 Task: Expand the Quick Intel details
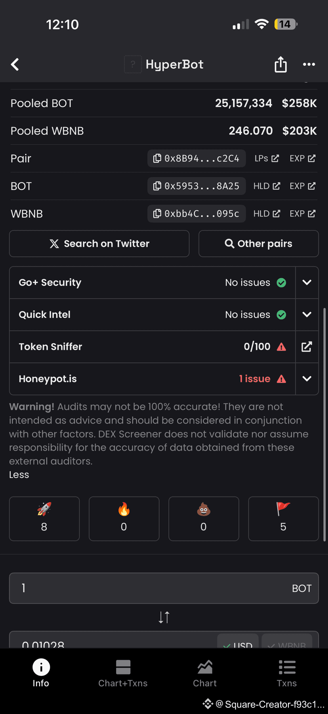(x=307, y=315)
